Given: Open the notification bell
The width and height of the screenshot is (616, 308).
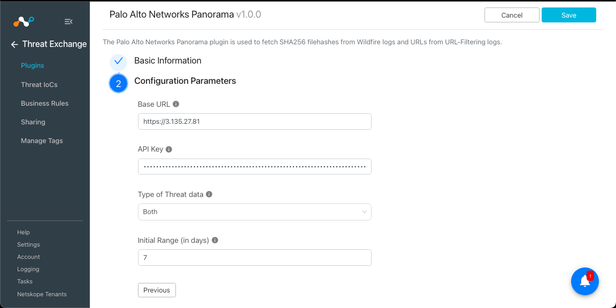Looking at the screenshot, I should coord(584,281).
